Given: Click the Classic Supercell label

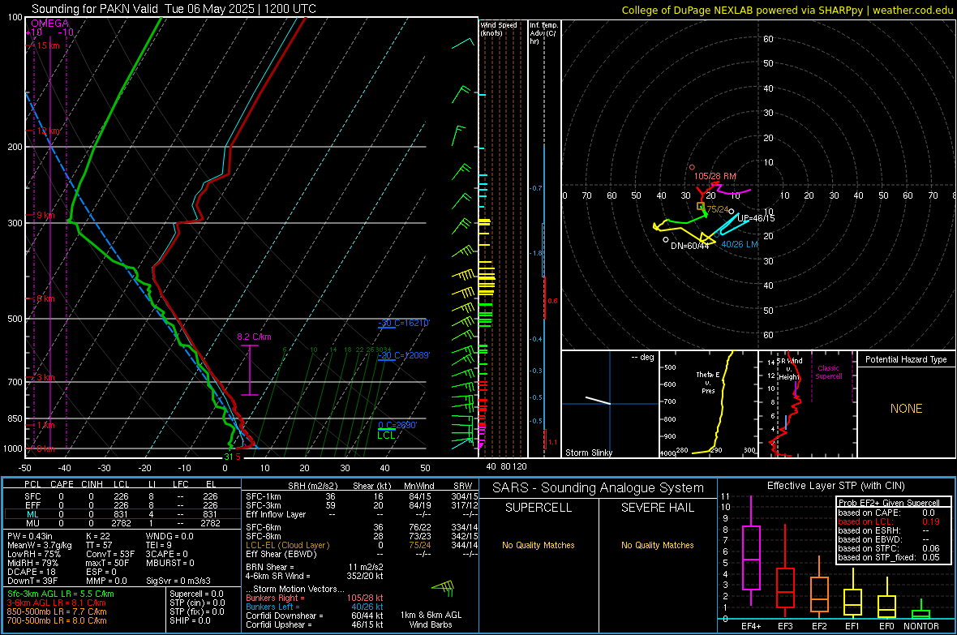Looking at the screenshot, I should (828, 372).
